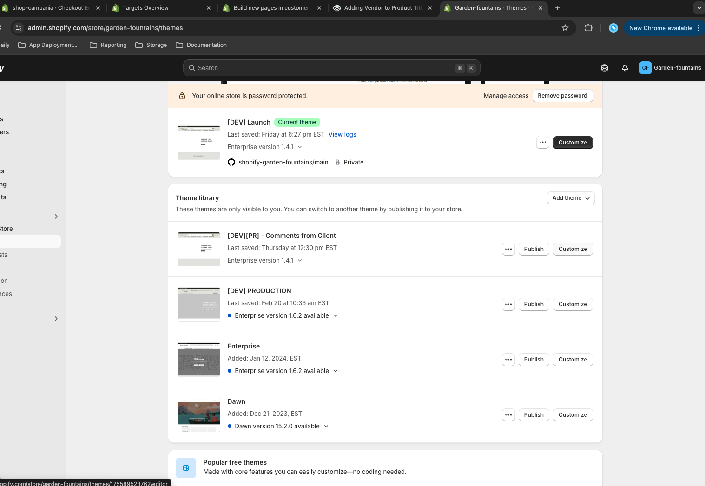
Task: Expand Dawn version 15.2.0 available details
Action: click(326, 427)
